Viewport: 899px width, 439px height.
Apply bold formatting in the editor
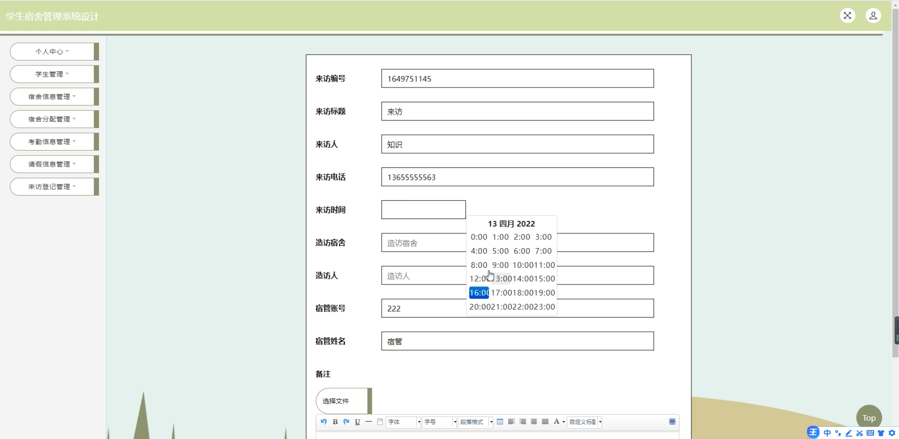tap(335, 422)
